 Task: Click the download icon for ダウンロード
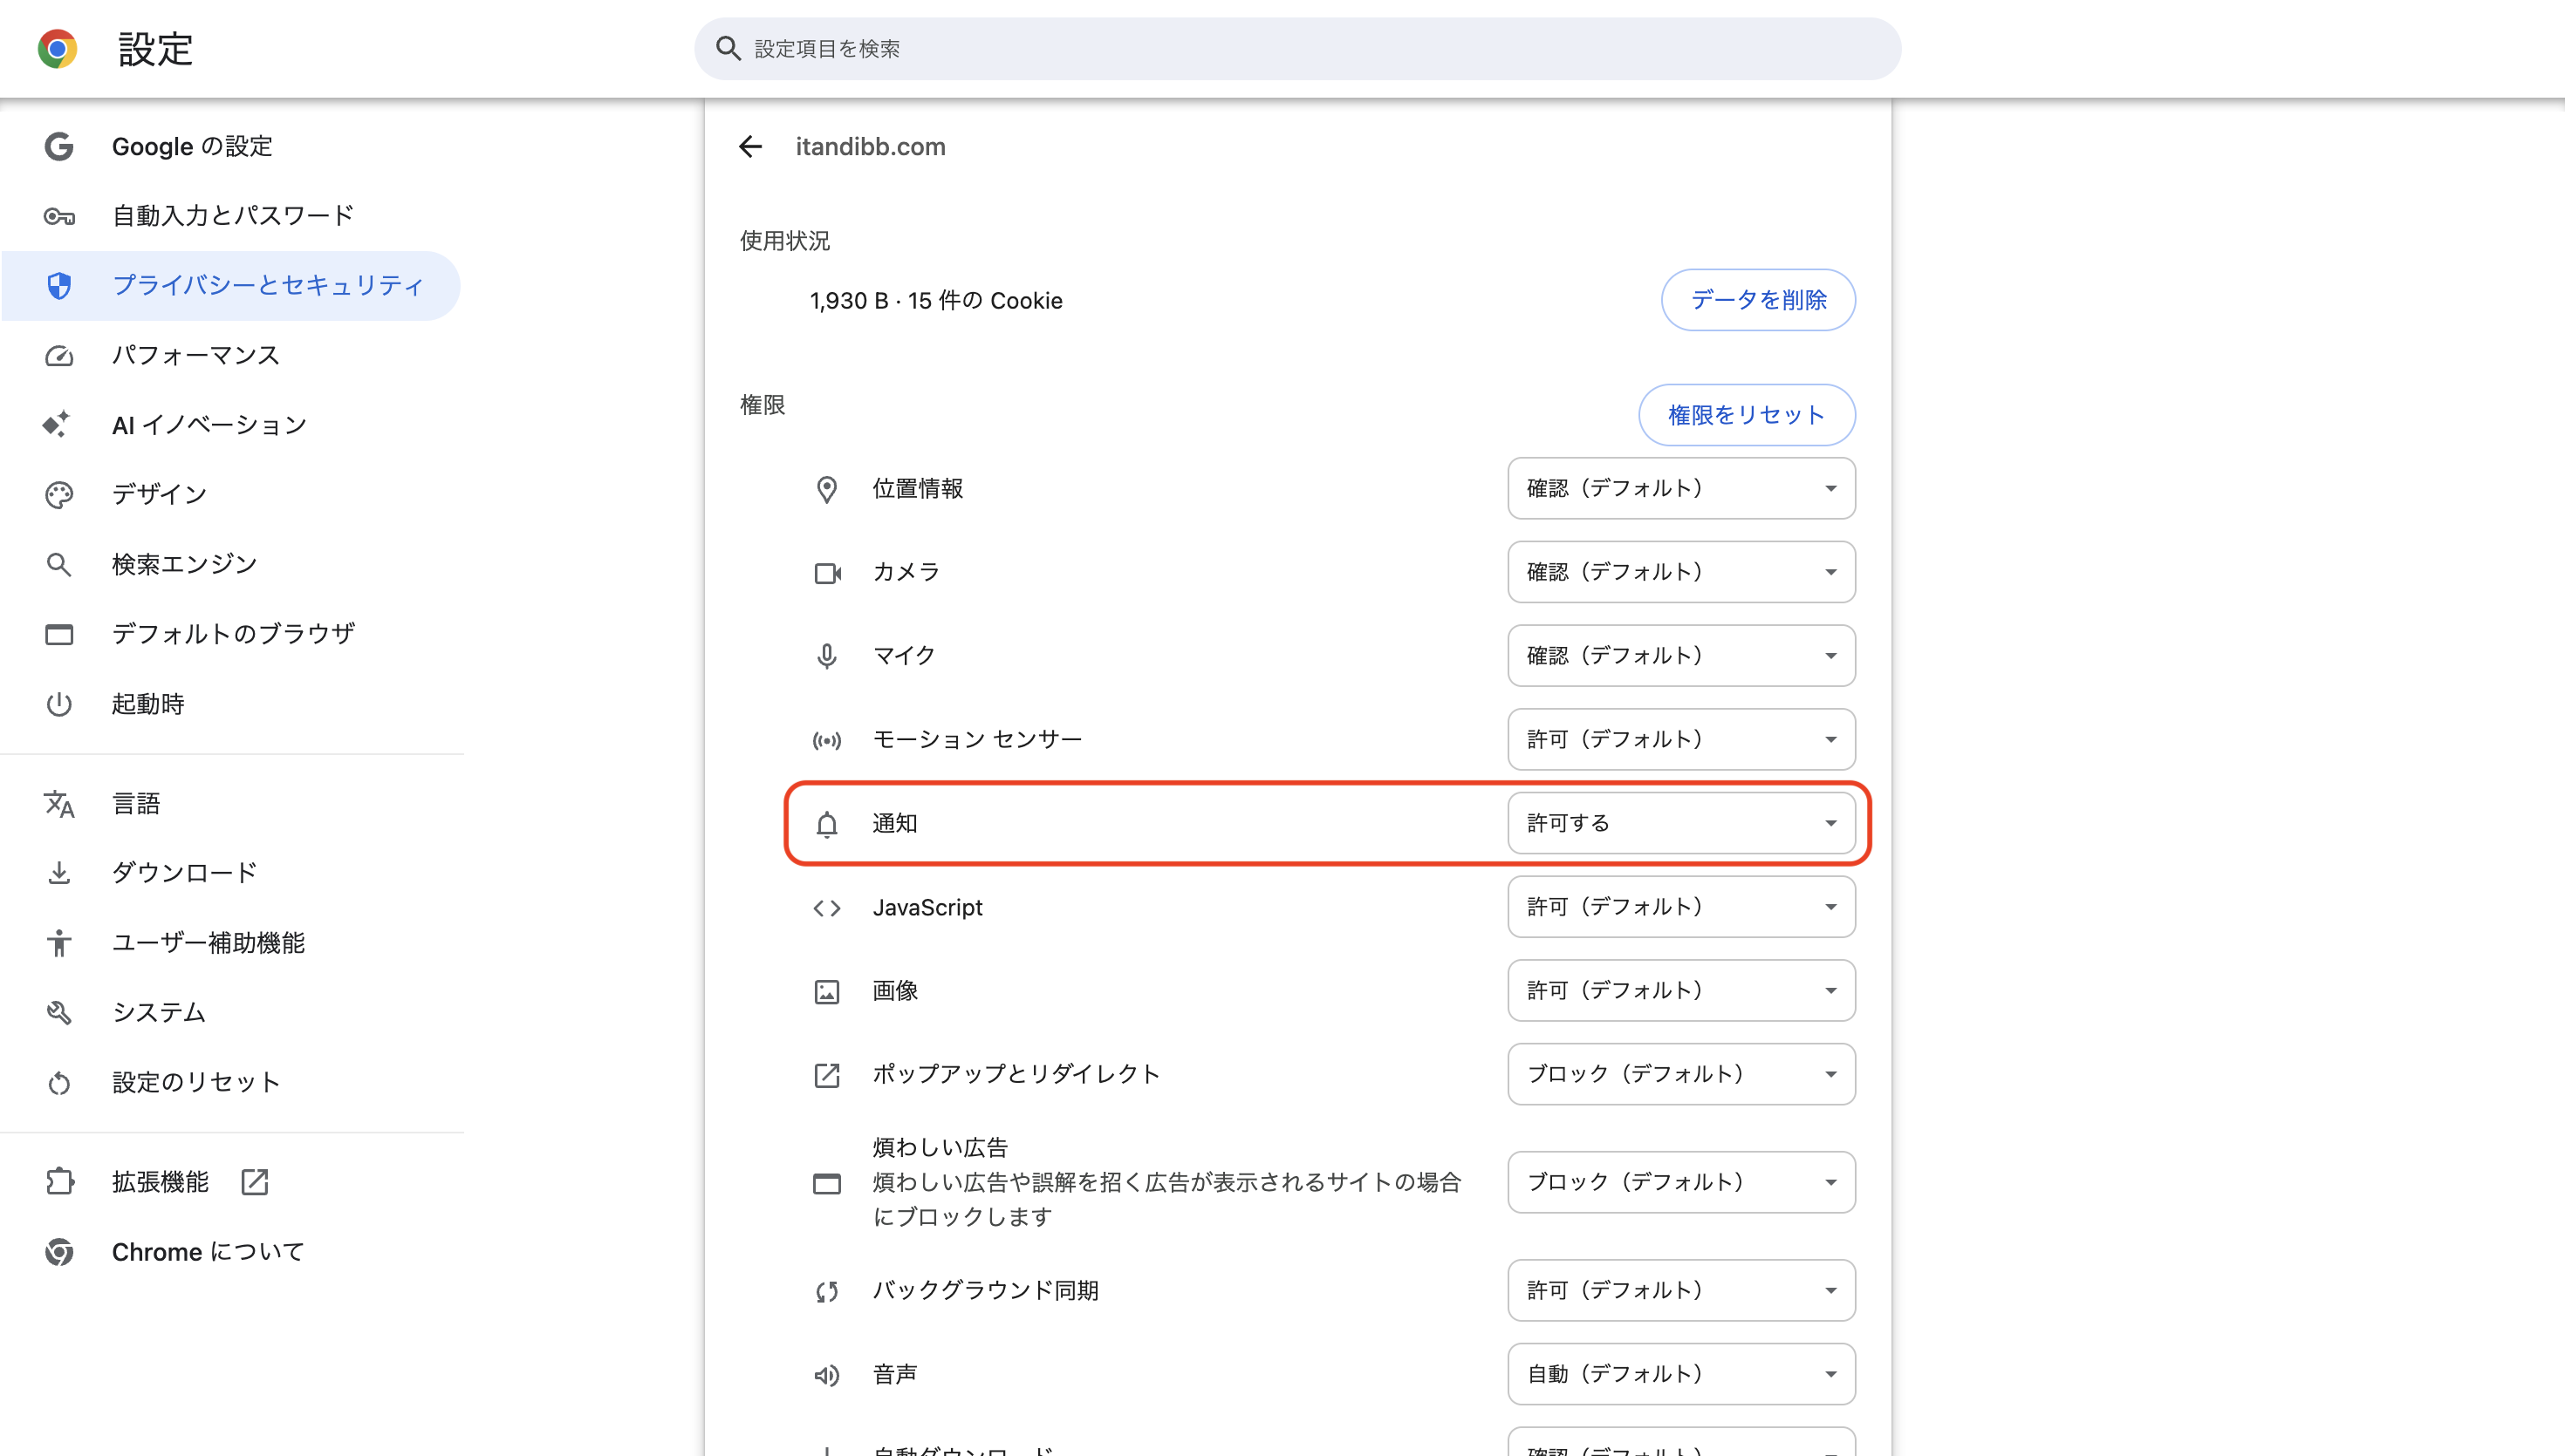tap(59, 873)
